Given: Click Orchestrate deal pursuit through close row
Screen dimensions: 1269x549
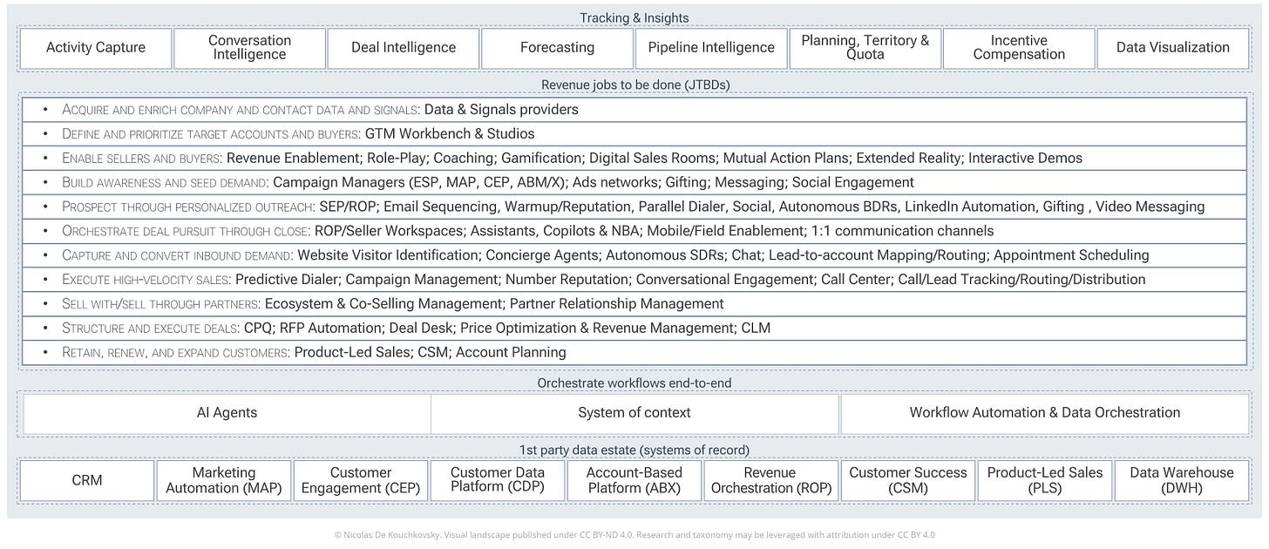Looking at the screenshot, I should click(x=634, y=231).
